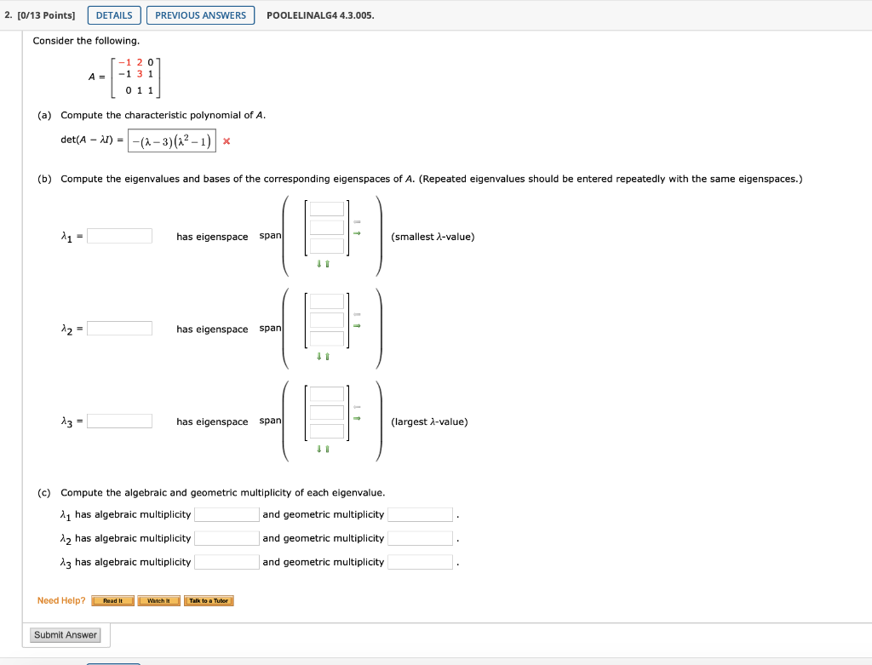Image resolution: width=872 pixels, height=665 pixels.
Task: Add a column with λ1 green right arrow
Action: click(357, 233)
